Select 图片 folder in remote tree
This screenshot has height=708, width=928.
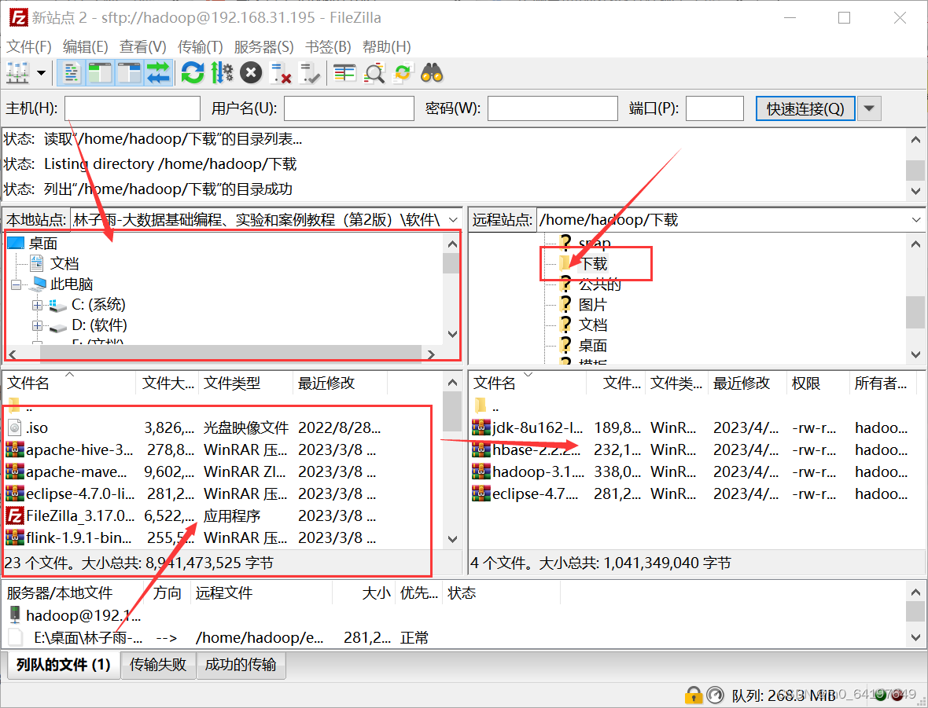pyautogui.click(x=592, y=305)
